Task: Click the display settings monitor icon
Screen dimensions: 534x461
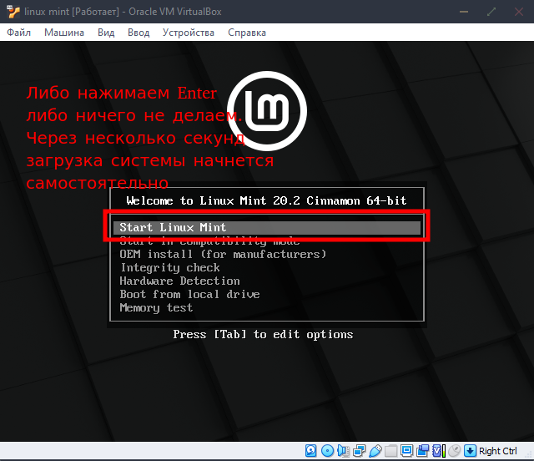Action: pyautogui.click(x=407, y=451)
